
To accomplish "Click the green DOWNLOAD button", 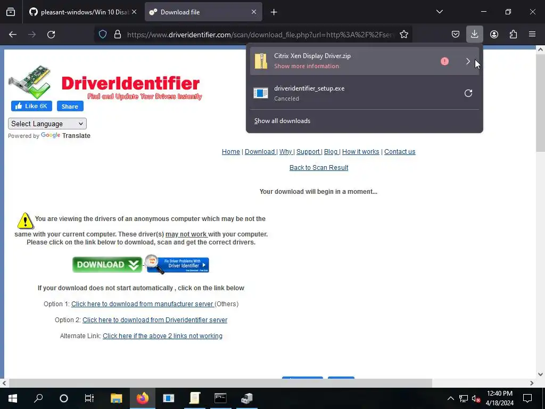I will pyautogui.click(x=107, y=265).
